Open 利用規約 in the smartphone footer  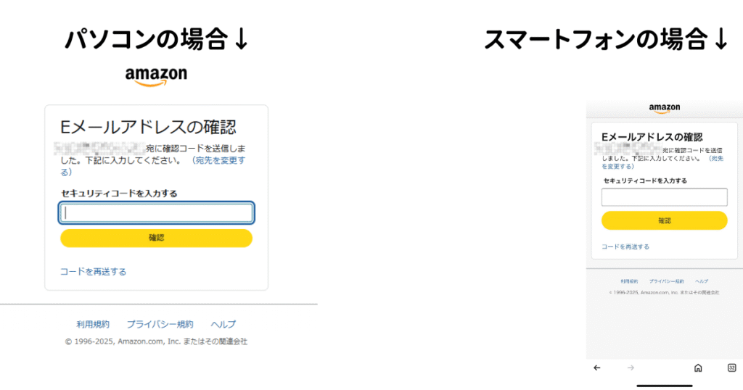629,281
